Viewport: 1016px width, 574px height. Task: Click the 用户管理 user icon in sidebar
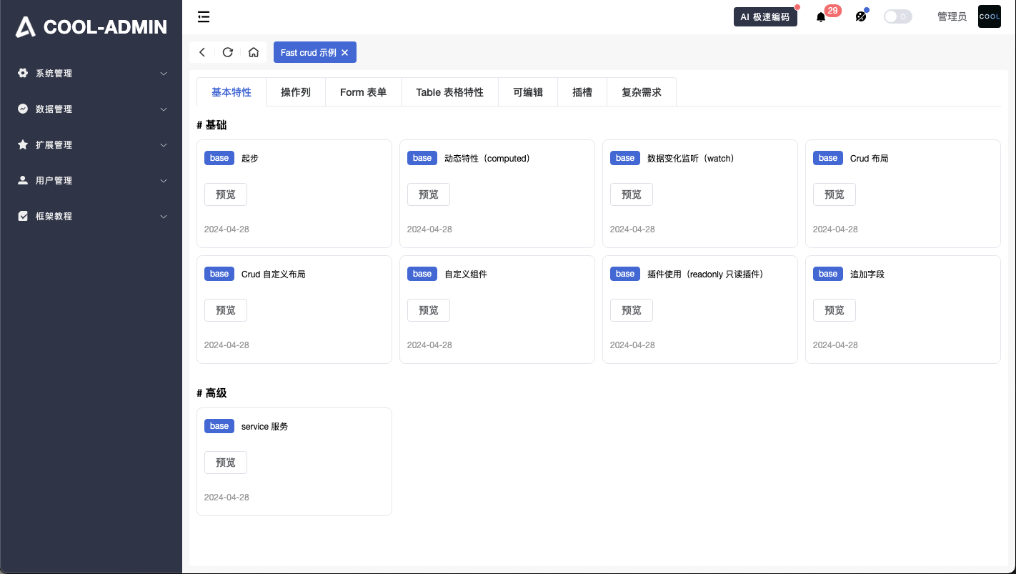[x=21, y=180]
